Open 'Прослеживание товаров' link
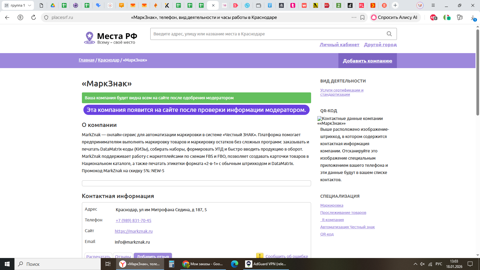The height and width of the screenshot is (270, 480). tap(343, 213)
